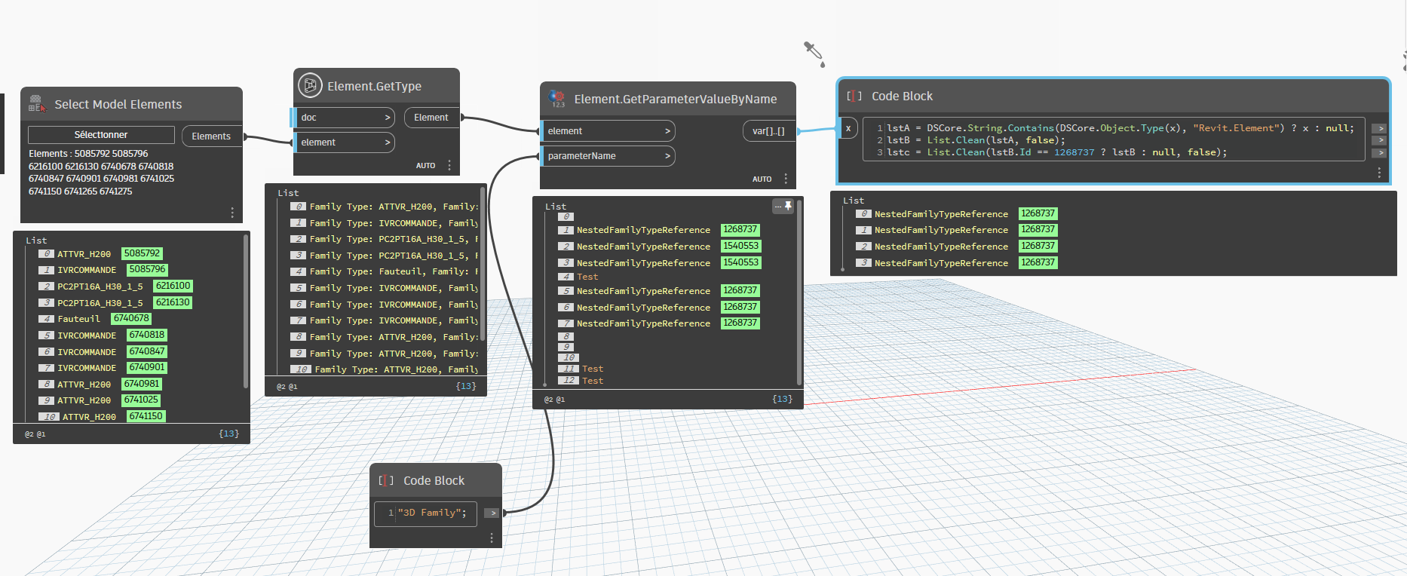
Task: Click the bracket icon on the "3D Family" Code Block
Action: click(x=386, y=480)
